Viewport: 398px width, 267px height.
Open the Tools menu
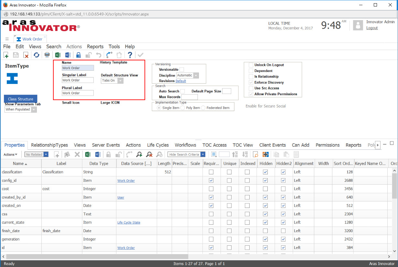tap(114, 46)
